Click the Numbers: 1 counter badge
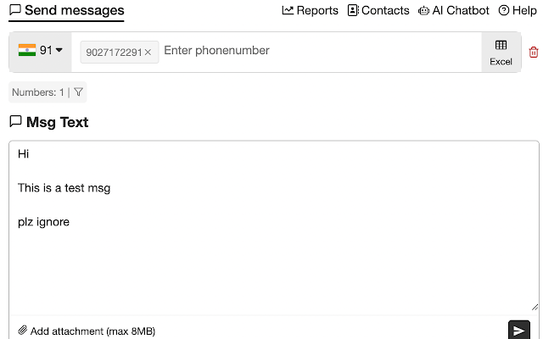Screen dimensions: 543x339 48,92
